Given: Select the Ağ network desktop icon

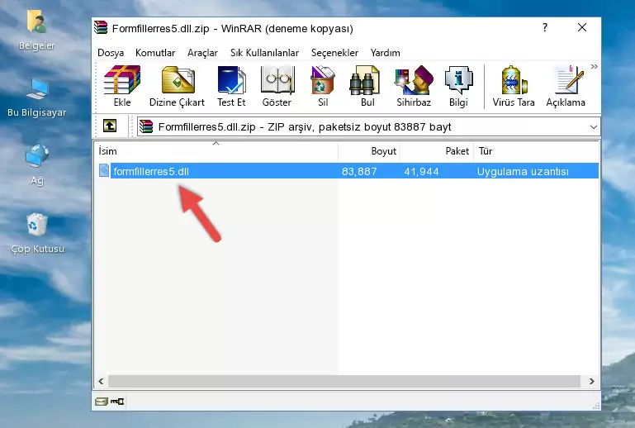Looking at the screenshot, I should [x=37, y=165].
